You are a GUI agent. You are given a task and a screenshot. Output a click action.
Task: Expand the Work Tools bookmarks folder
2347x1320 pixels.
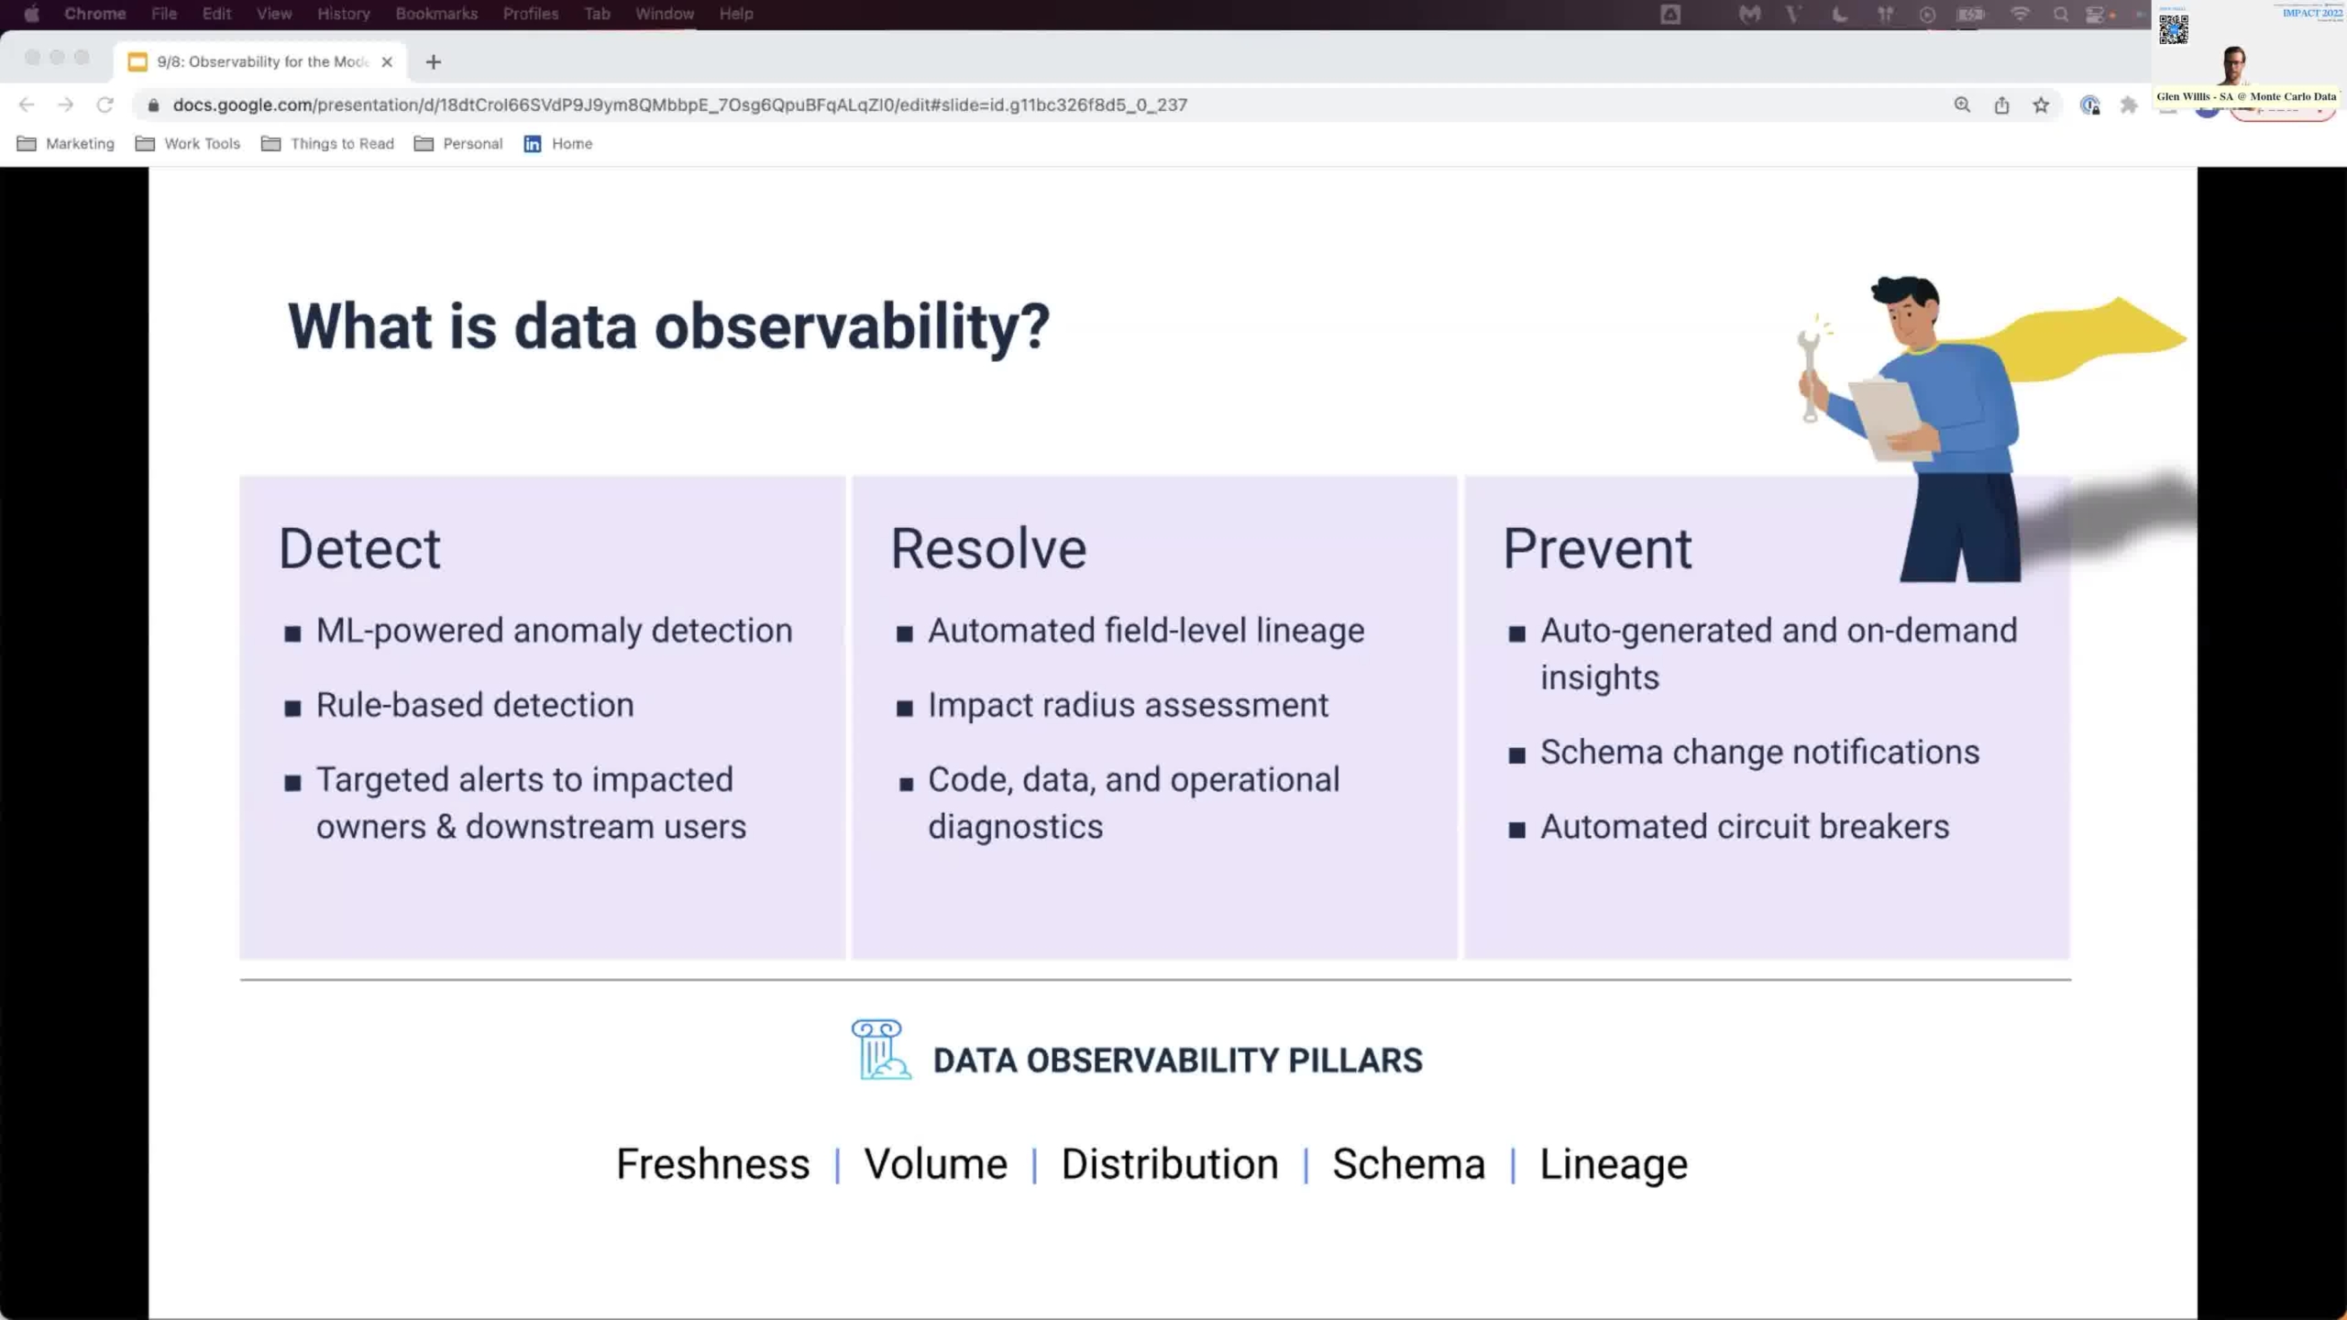click(188, 144)
